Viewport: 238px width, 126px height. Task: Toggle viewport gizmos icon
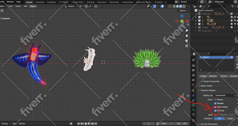(x=155, y=6)
